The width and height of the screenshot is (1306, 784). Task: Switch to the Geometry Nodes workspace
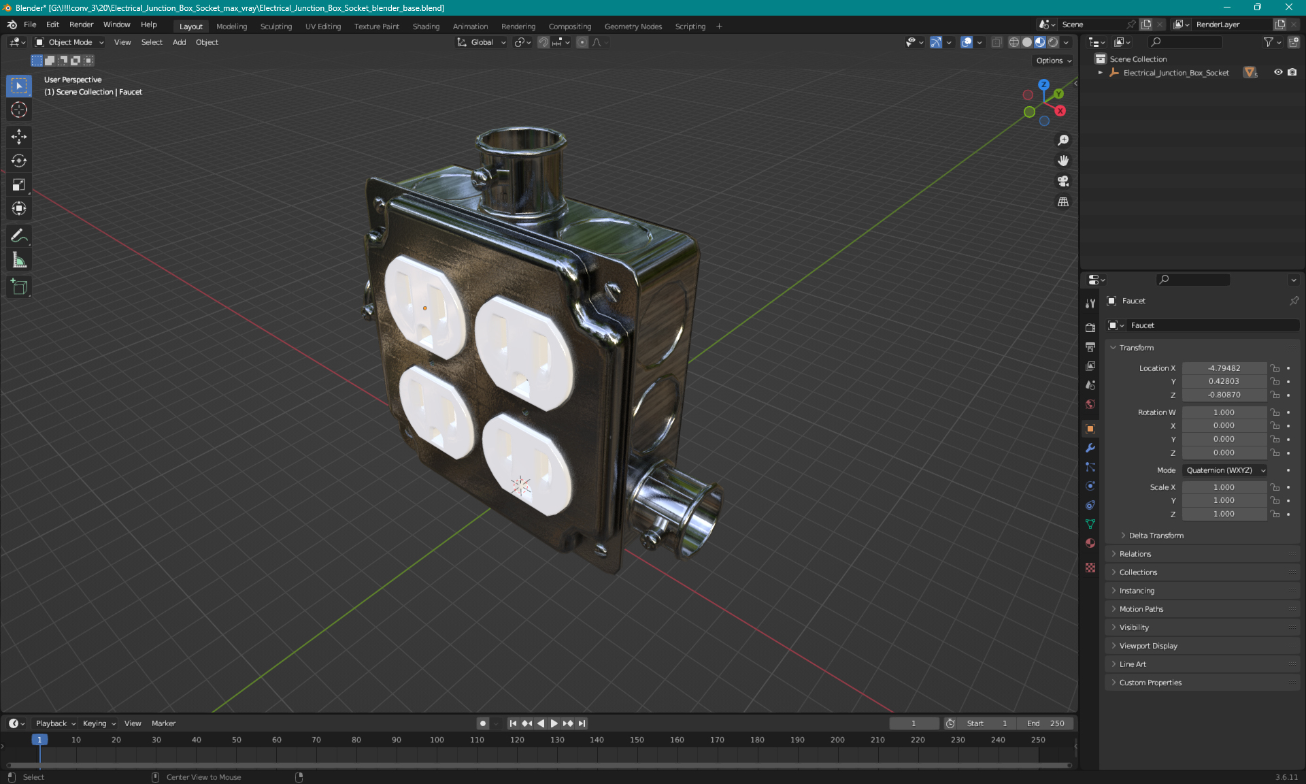click(633, 27)
